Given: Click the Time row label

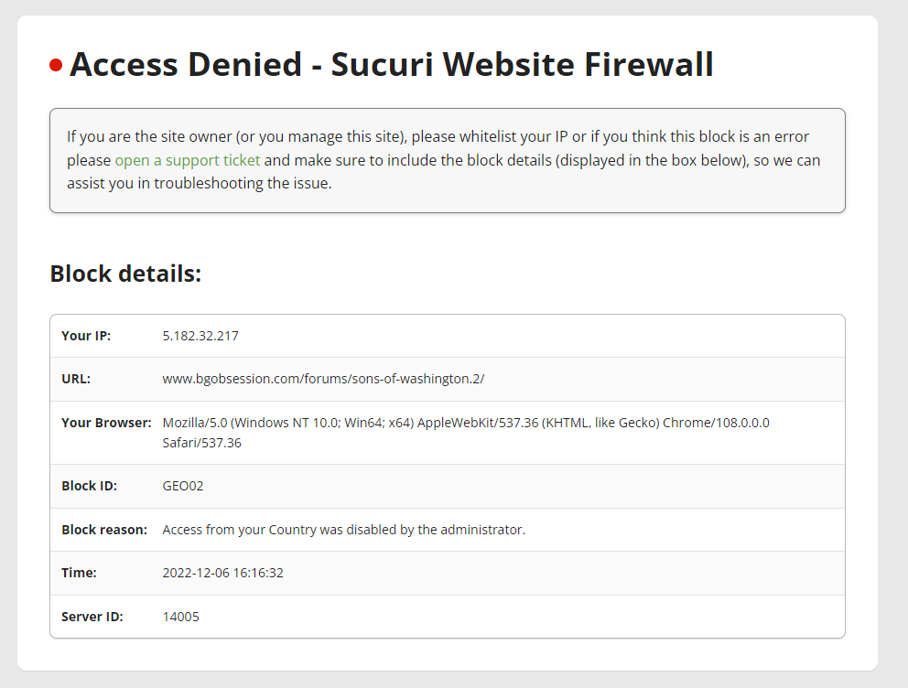Looking at the screenshot, I should [x=79, y=573].
